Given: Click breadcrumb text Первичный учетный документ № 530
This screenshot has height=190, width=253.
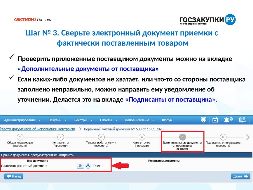Looking at the screenshot, I should (124, 129).
